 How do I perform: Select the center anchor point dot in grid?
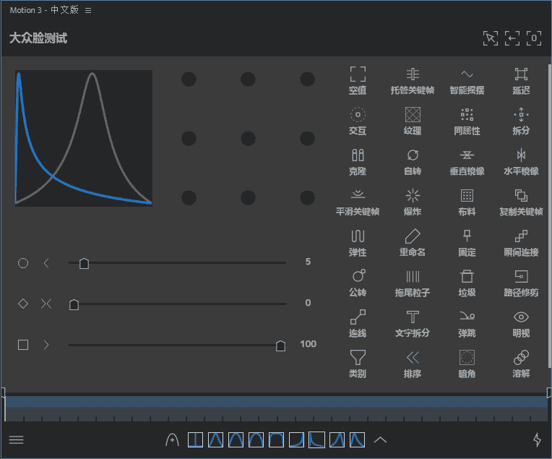[248, 138]
